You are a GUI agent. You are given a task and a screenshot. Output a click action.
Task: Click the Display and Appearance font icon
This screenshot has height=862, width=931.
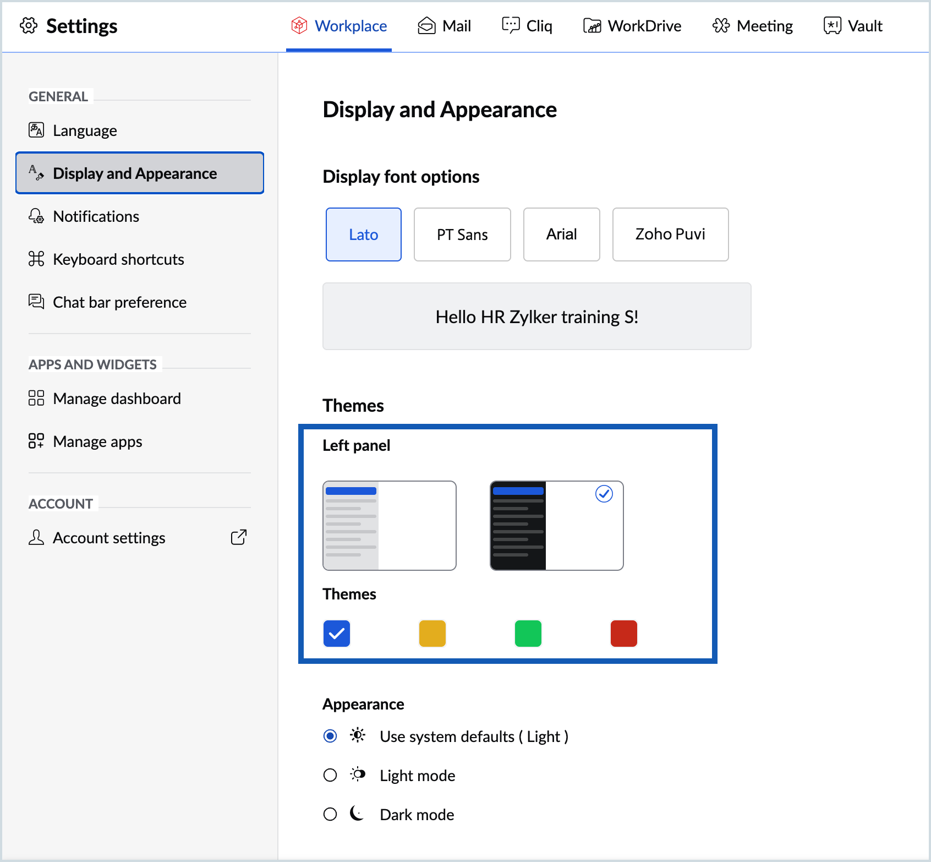click(36, 173)
